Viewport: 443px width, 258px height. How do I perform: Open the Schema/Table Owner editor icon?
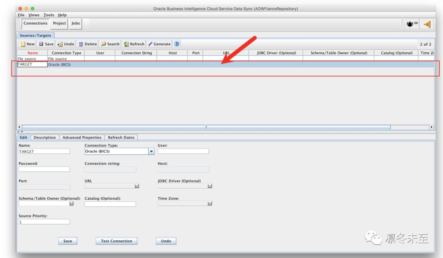click(71, 203)
